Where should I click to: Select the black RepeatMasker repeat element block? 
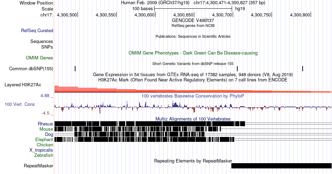click(x=281, y=166)
